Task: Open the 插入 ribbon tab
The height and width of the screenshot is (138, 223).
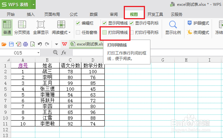Action: [31, 14]
